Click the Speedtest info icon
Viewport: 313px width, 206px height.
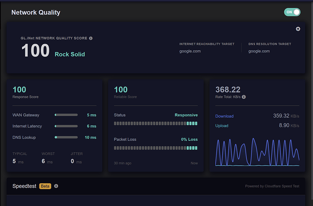point(56,186)
